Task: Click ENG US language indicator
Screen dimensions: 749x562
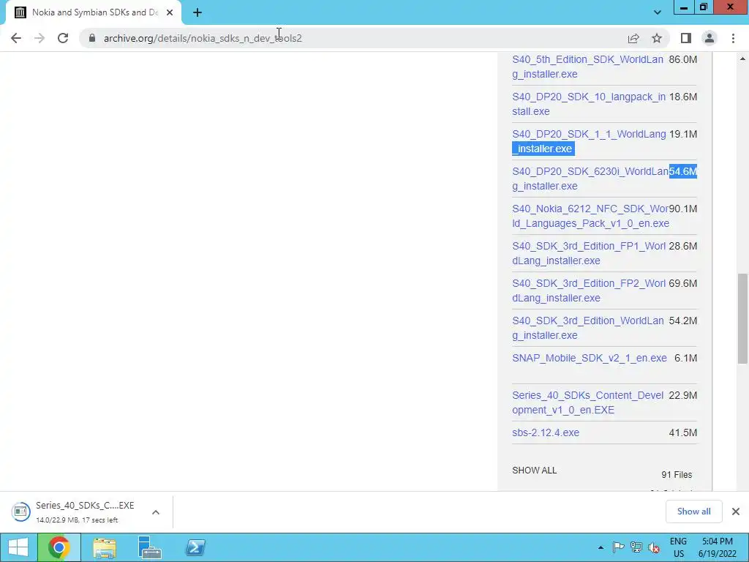Action: click(678, 547)
